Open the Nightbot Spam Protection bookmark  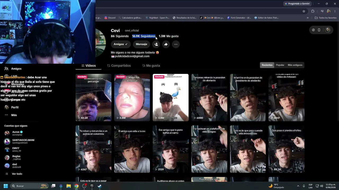pos(157,18)
